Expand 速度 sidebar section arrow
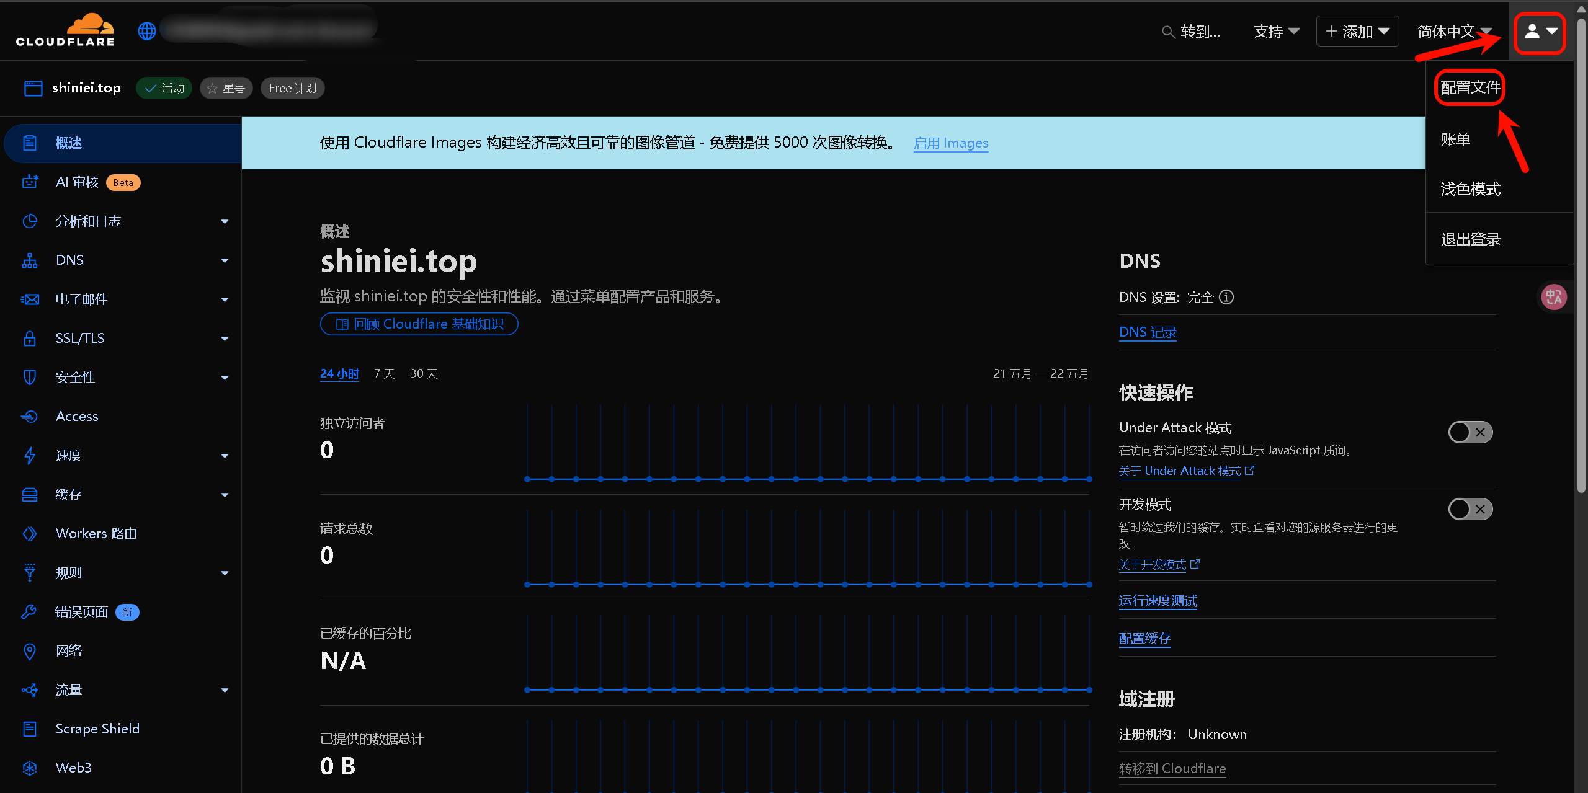This screenshot has width=1588, height=793. (225, 456)
